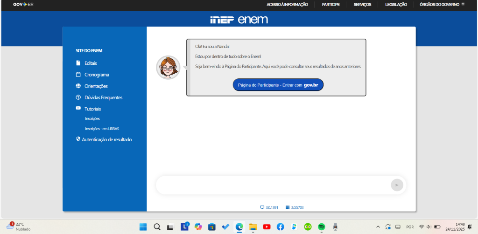
Task: Open the Serviços menu item
Action: 362,5
